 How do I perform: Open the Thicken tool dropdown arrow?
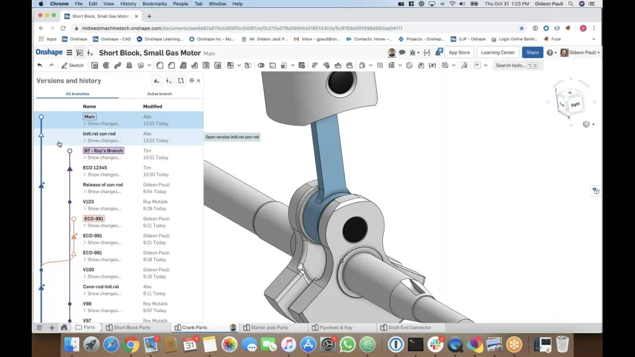tap(149, 65)
